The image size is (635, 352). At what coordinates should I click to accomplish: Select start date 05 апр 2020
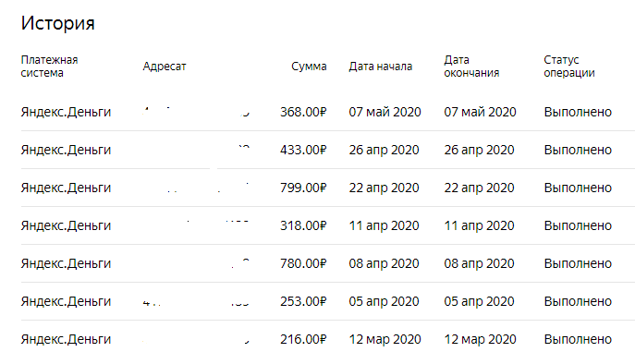tap(384, 301)
